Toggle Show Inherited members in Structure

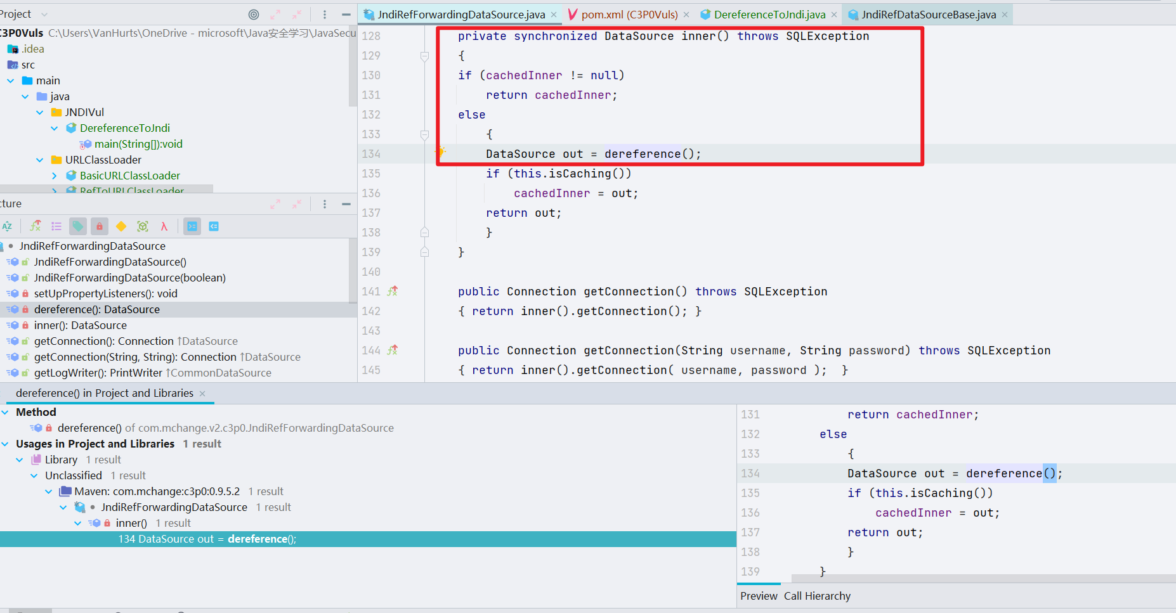click(36, 226)
